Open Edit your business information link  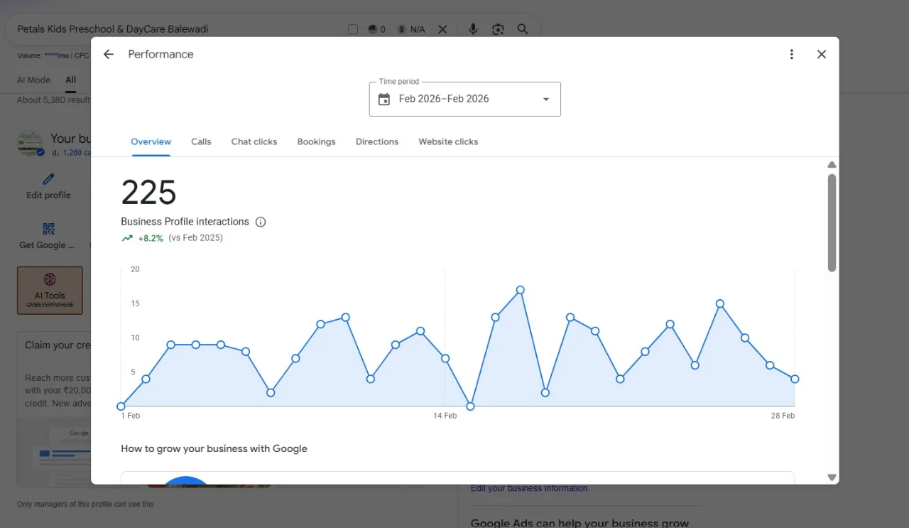coord(529,488)
